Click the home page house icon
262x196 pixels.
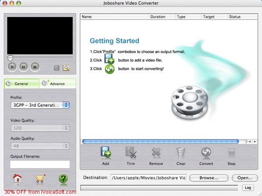pos(17,179)
